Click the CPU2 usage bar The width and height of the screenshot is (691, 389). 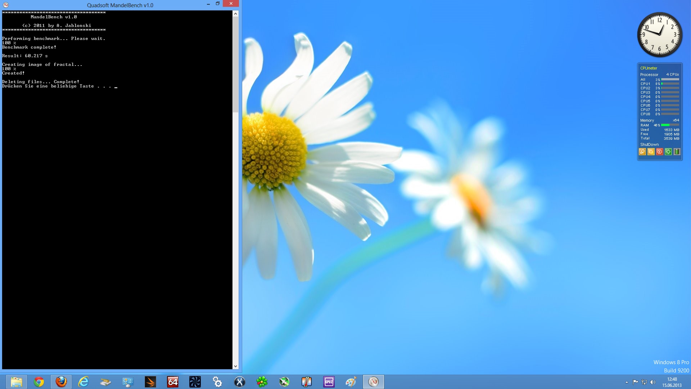point(670,88)
